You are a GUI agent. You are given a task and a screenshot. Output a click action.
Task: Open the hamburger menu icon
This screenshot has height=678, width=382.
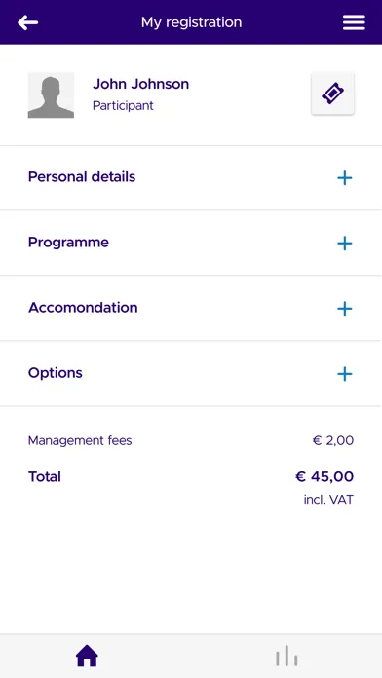(354, 22)
